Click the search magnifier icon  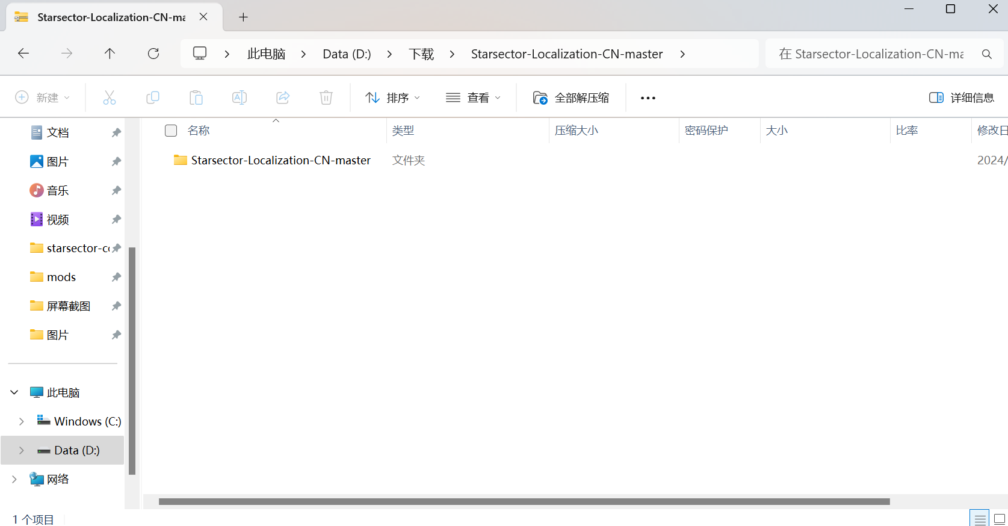pos(987,54)
